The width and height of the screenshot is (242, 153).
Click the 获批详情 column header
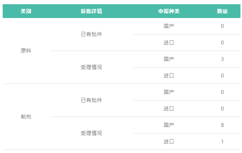(x=91, y=11)
